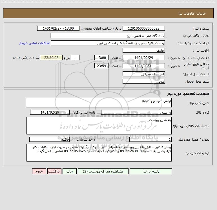Click the بازگشت back button

click(54, 171)
